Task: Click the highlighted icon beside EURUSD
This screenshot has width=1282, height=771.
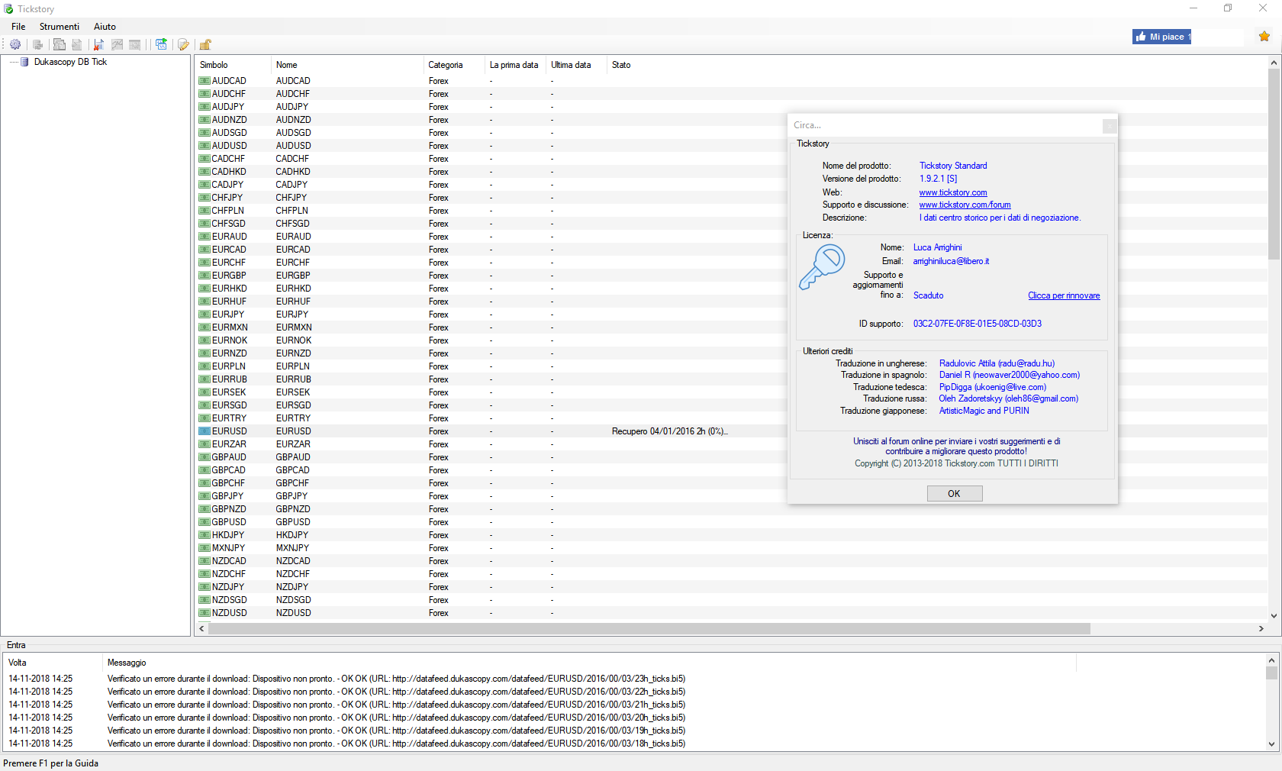Action: point(205,431)
